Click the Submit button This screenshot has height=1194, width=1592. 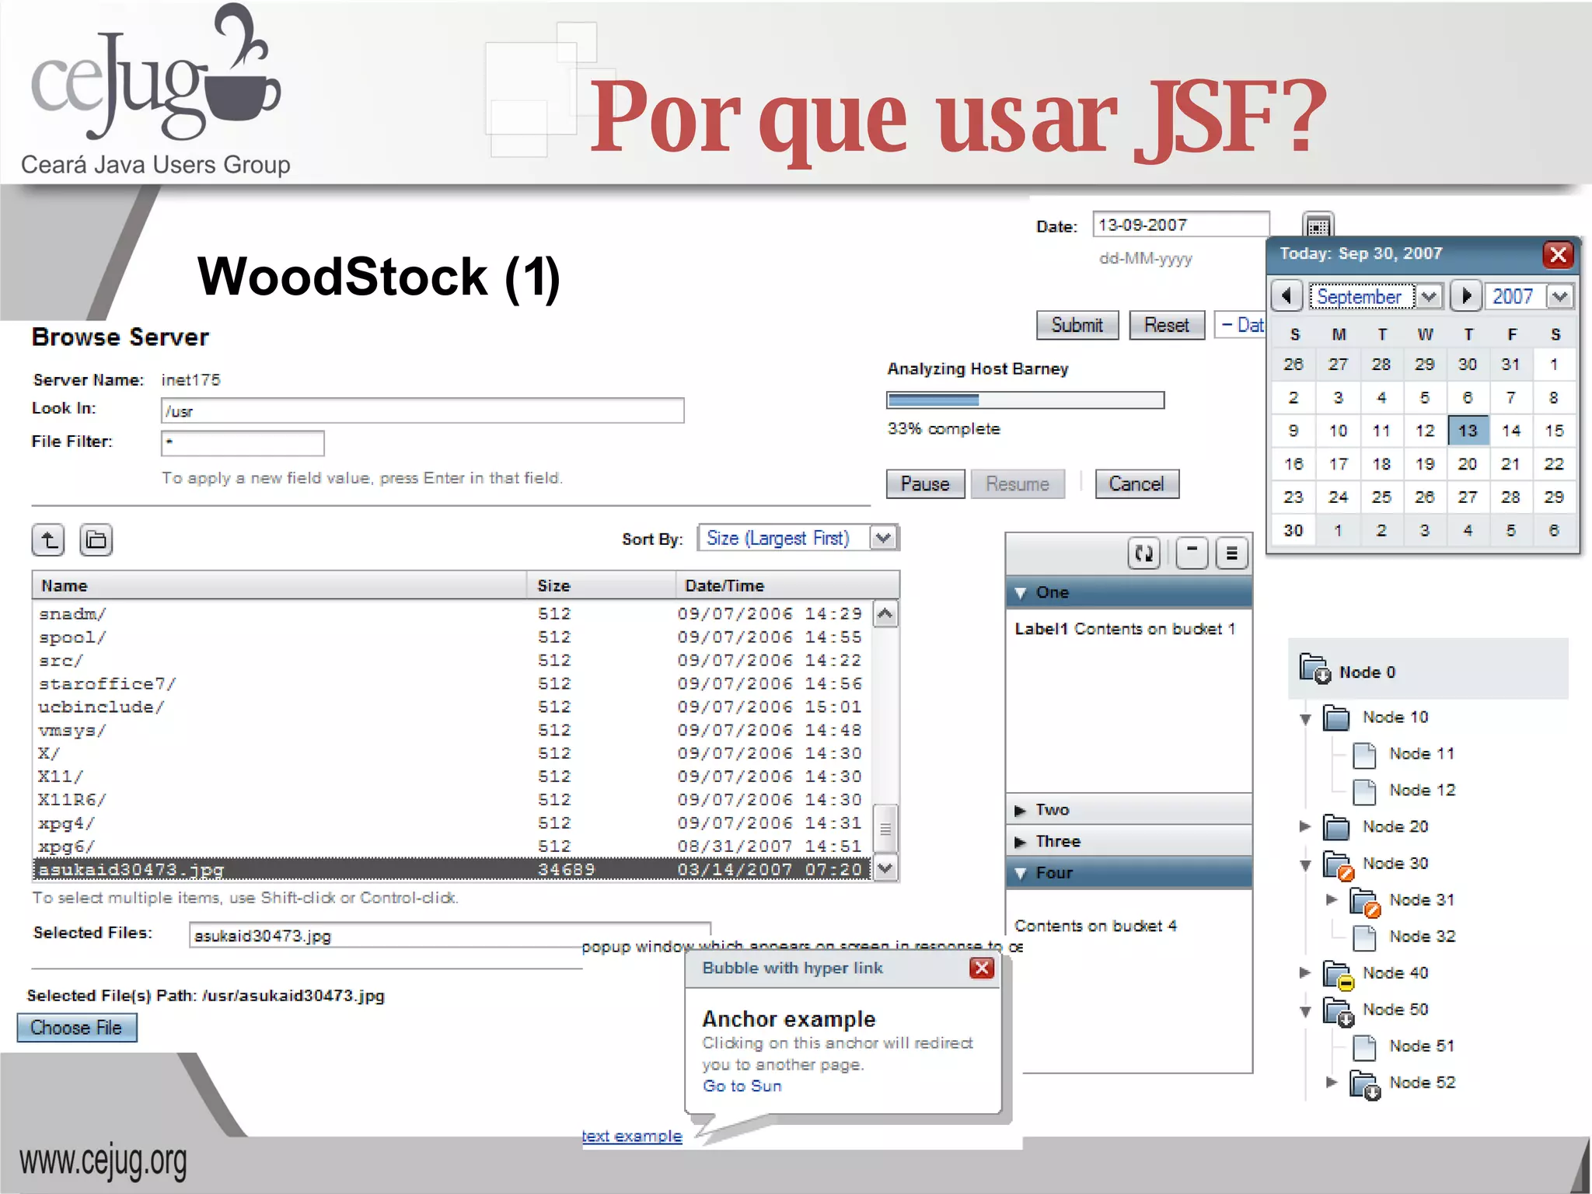coord(1077,325)
